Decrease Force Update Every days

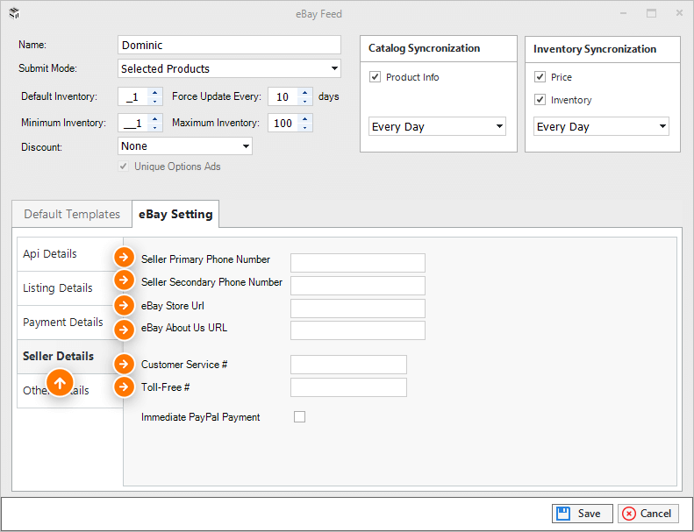point(305,102)
